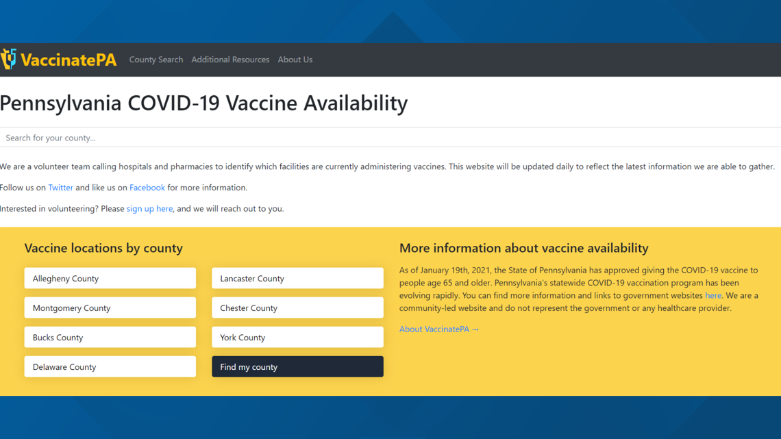
Task: Open Chester County locations
Action: tap(297, 308)
